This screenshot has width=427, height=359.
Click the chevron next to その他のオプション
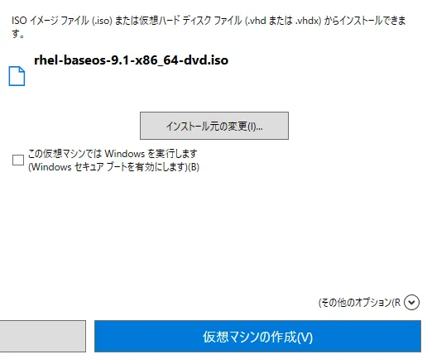click(x=411, y=303)
